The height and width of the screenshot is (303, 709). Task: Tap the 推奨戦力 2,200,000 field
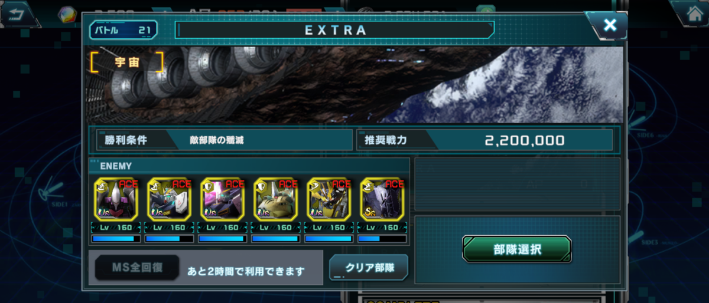484,140
